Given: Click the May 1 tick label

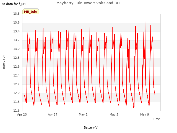Looking at the screenshot, I should pyautogui.click(x=83, y=114).
